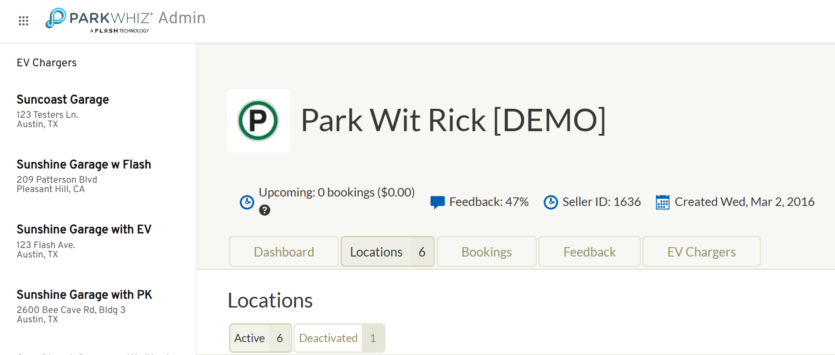This screenshot has height=355, width=835.
Task: Switch to the Dashboard tab
Action: click(x=284, y=252)
